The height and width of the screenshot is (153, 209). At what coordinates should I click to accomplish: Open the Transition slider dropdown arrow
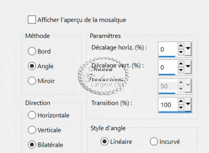[188, 104]
